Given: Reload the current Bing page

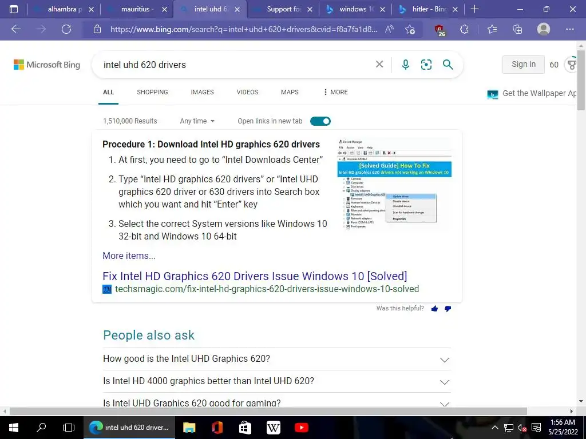Looking at the screenshot, I should (66, 29).
